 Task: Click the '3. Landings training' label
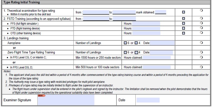click(x=16, y=38)
